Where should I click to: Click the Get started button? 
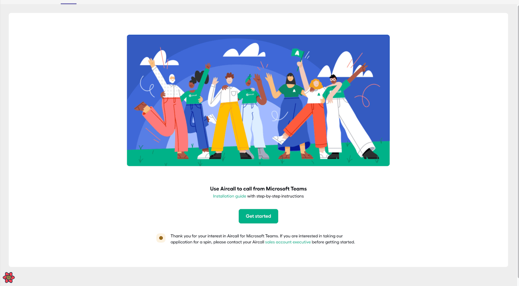tap(258, 216)
